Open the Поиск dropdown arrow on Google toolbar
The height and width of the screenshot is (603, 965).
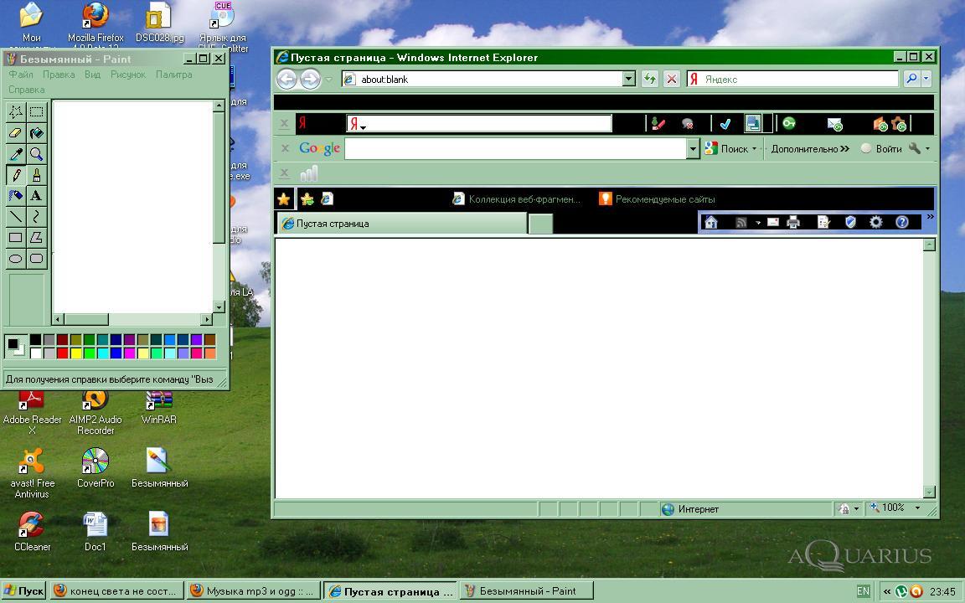point(755,149)
